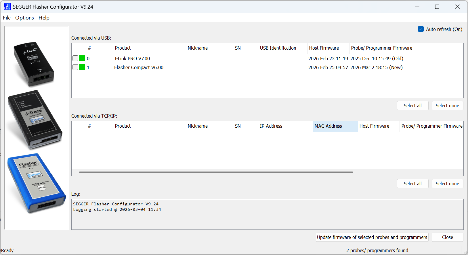468x255 pixels.
Task: Click green status indicator for J-Link PRO
Action: tap(82, 59)
